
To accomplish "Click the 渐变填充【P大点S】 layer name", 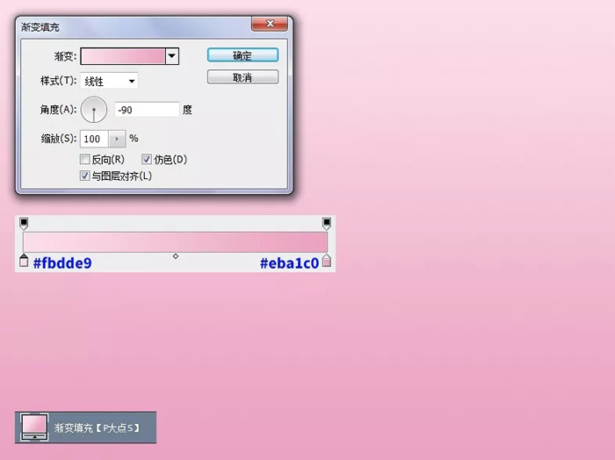I will pyautogui.click(x=98, y=428).
